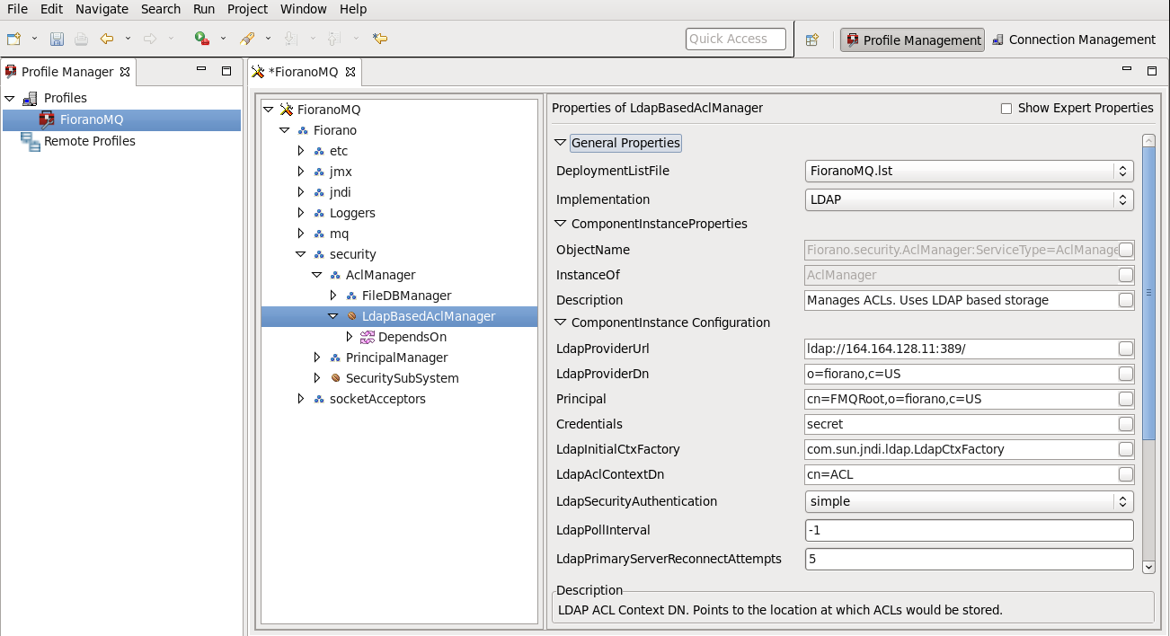Collapse the Profiles tree node

[10, 98]
